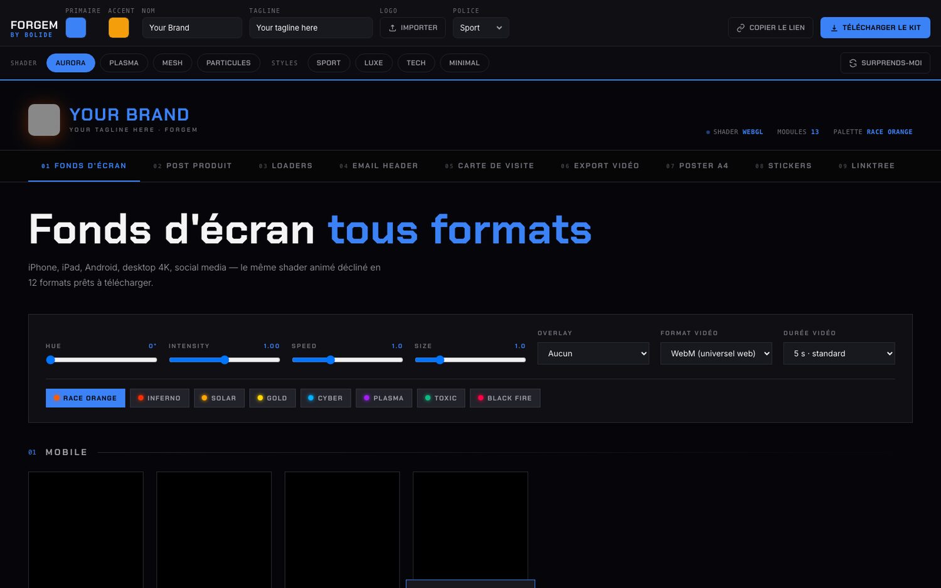Choose the Cyber palette

click(326, 398)
